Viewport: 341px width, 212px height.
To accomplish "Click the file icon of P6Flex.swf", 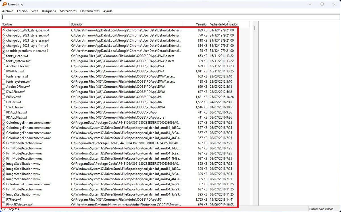I will point(4,97).
